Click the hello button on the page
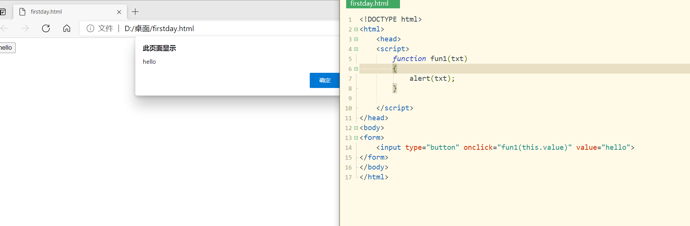The height and width of the screenshot is (226, 690). point(7,48)
